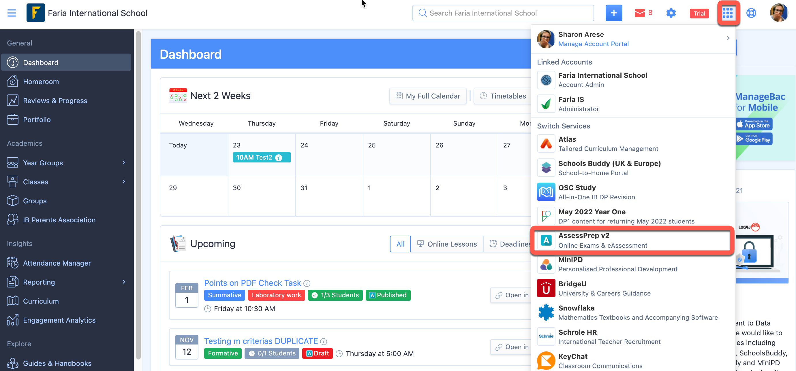Click info icon beside Testing m criterias DUPLICATE

(x=324, y=341)
